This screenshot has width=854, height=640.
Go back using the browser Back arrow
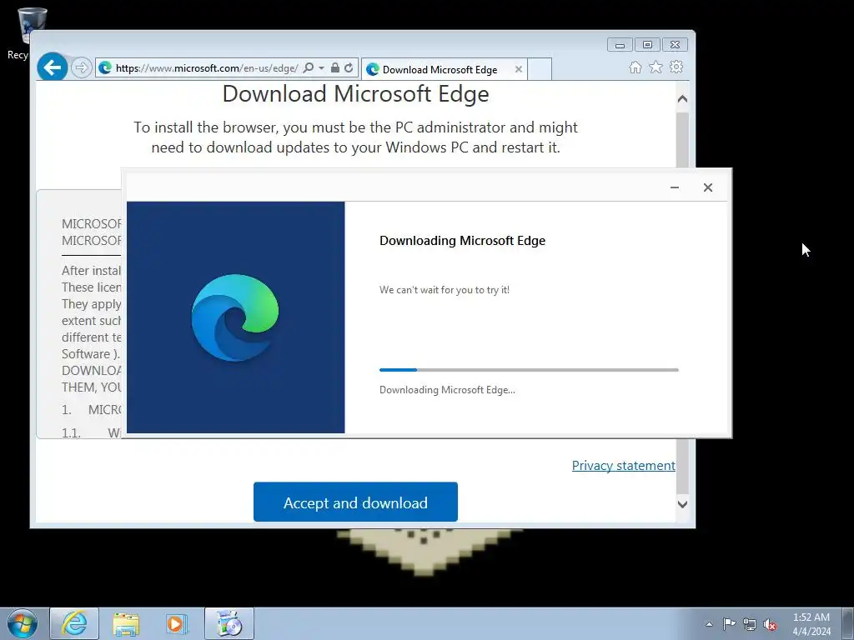pos(53,67)
